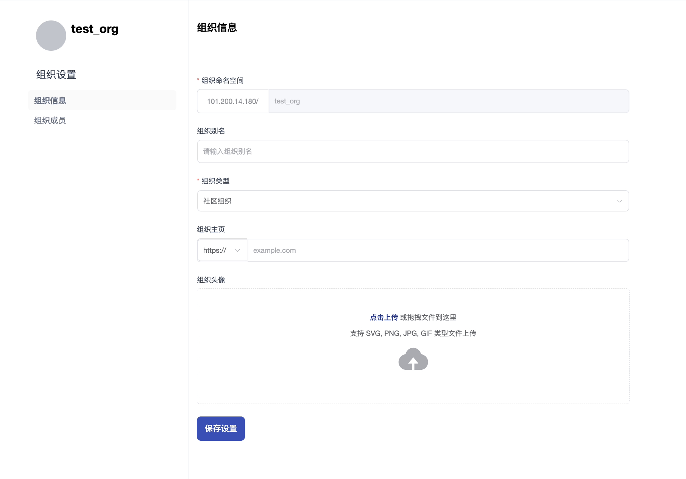686x479 pixels.
Task: Click the 组织头像 field label
Action: click(x=211, y=280)
